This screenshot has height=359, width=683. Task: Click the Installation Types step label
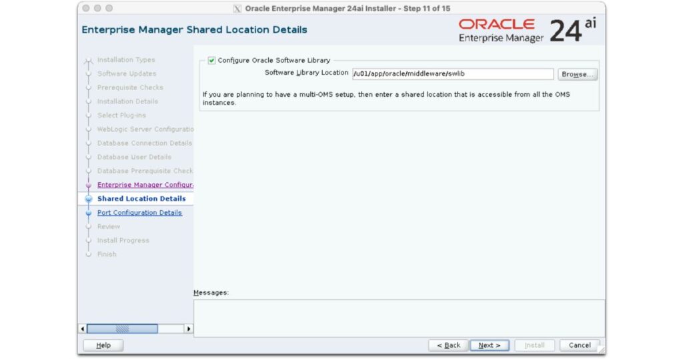[126, 59]
